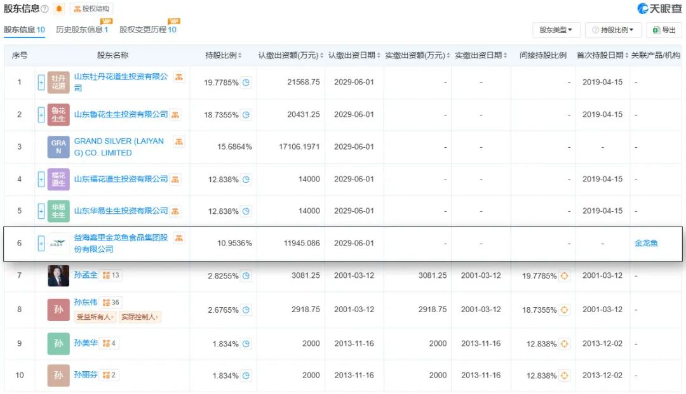
Task: Click the 导出 export button
Action: 664,30
